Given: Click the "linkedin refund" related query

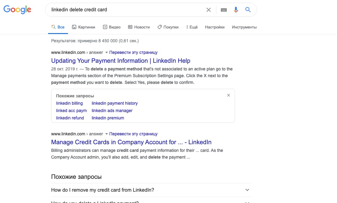Looking at the screenshot, I should (x=70, y=118).
